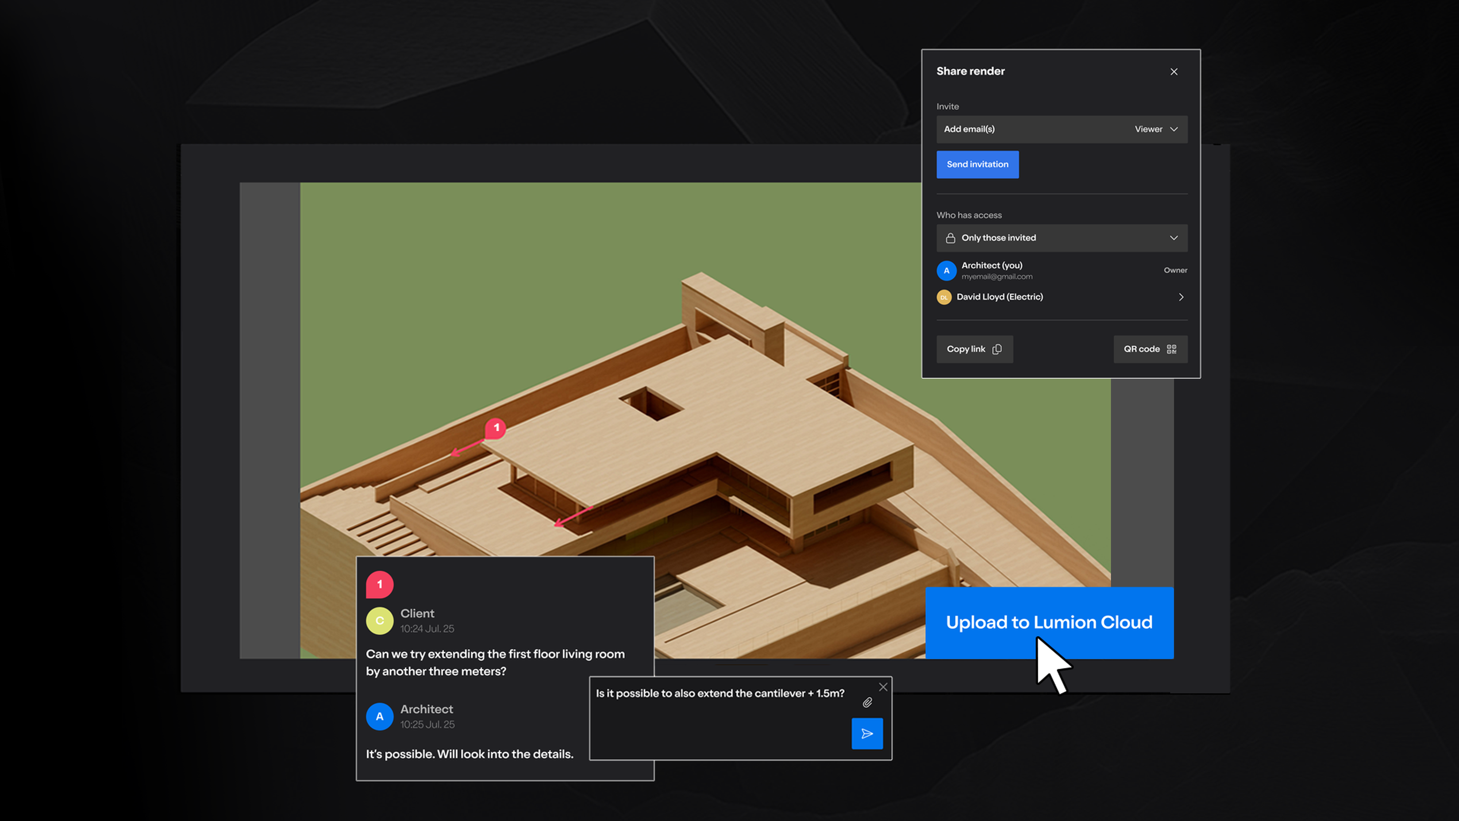The height and width of the screenshot is (821, 1459).
Task: Click the lock icon in access dropdown
Action: tap(950, 238)
